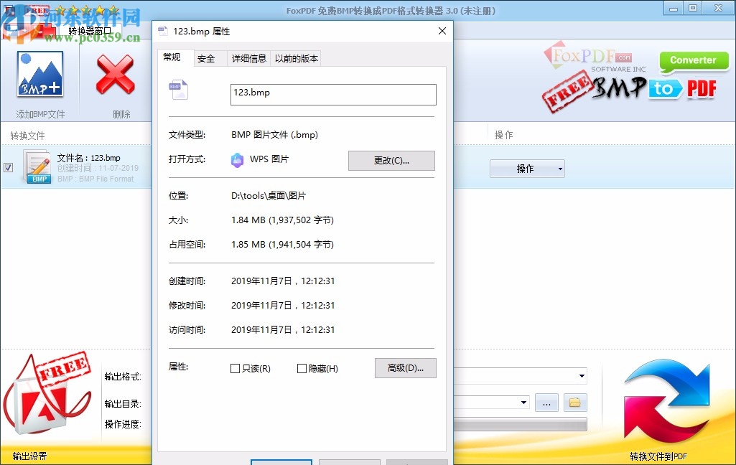Image resolution: width=736 pixels, height=465 pixels.
Task: Switch to the 安全 tab
Action: [208, 58]
